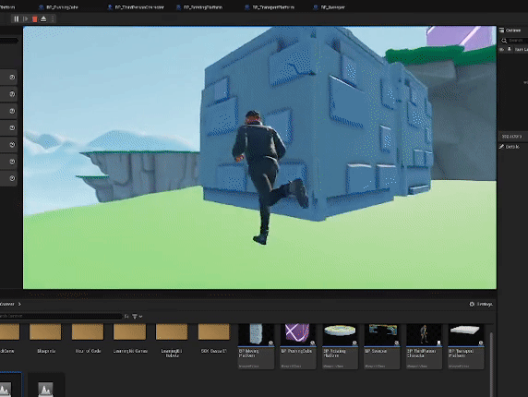Advance one frame with the frame skip button
Screen dimensions: 528x397
[x=25, y=18]
